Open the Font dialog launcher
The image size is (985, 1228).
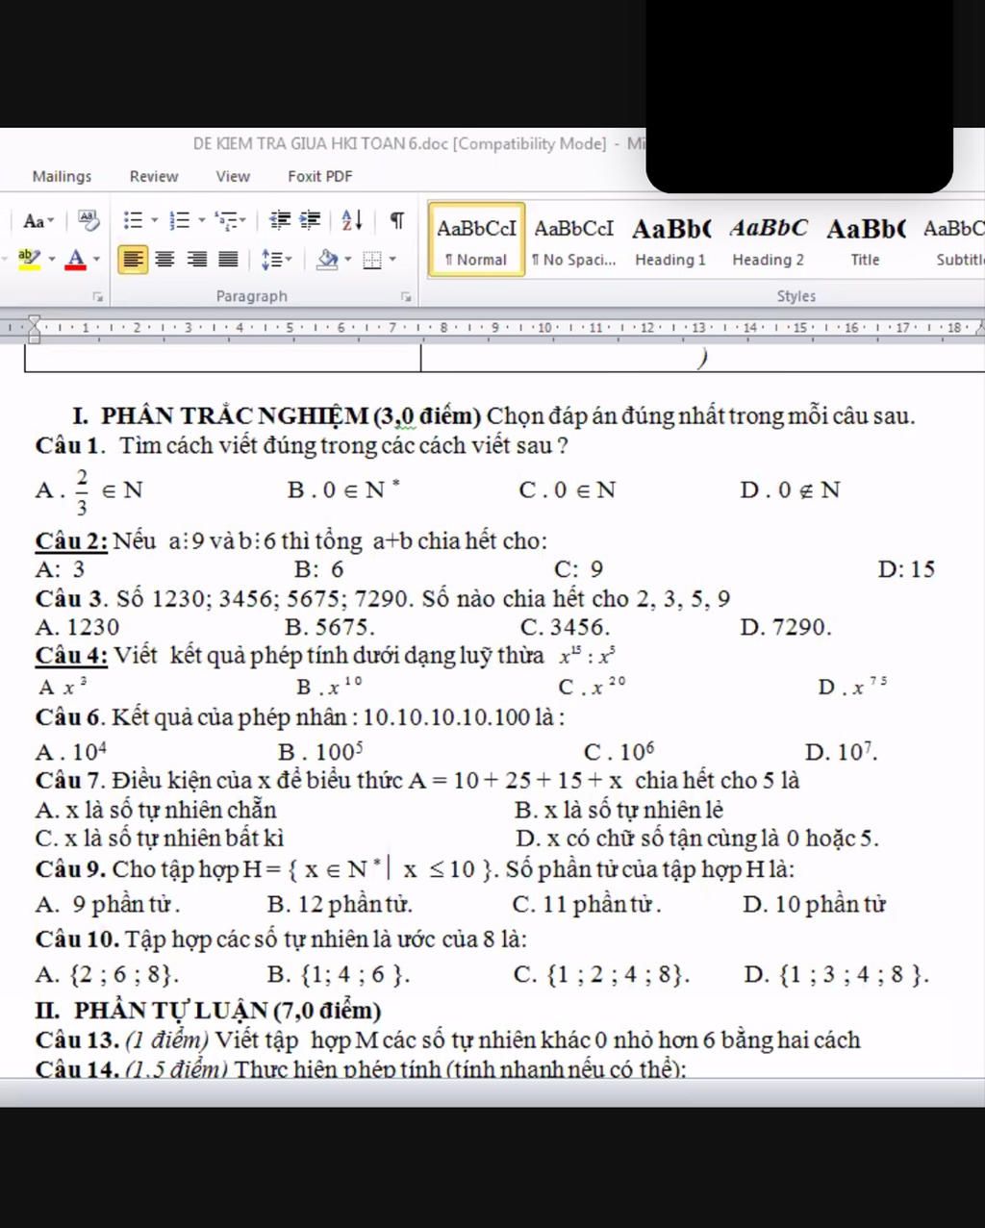[98, 297]
